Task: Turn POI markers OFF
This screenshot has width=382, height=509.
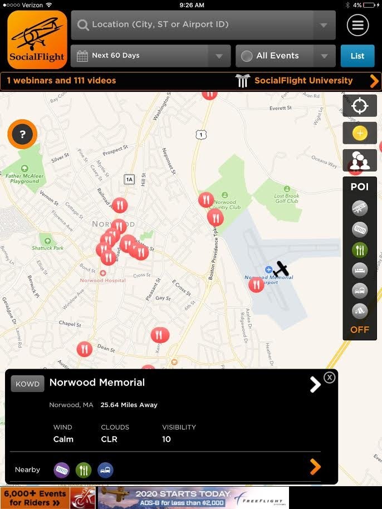Action: point(360,330)
